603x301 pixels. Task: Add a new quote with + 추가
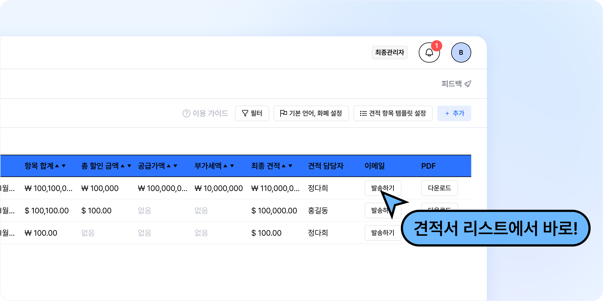click(454, 113)
